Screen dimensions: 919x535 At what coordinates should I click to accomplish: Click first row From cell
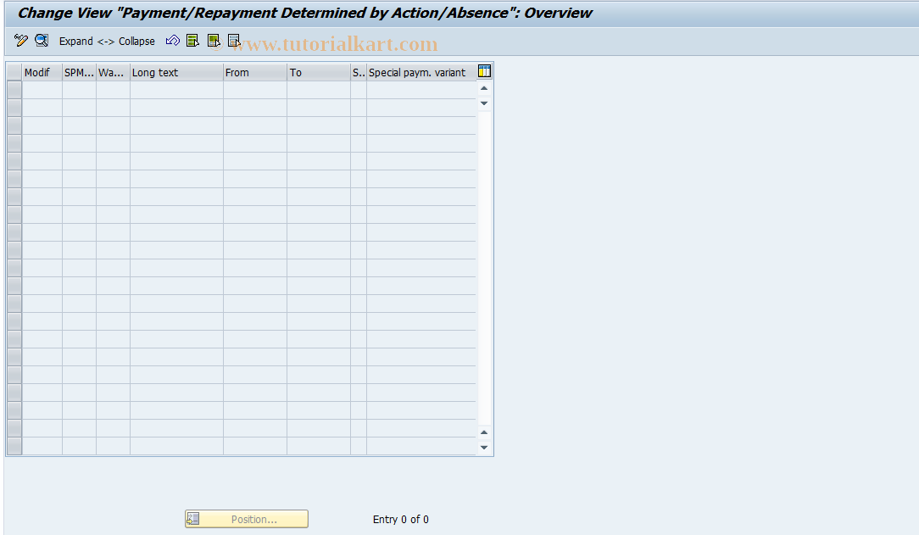(x=255, y=90)
